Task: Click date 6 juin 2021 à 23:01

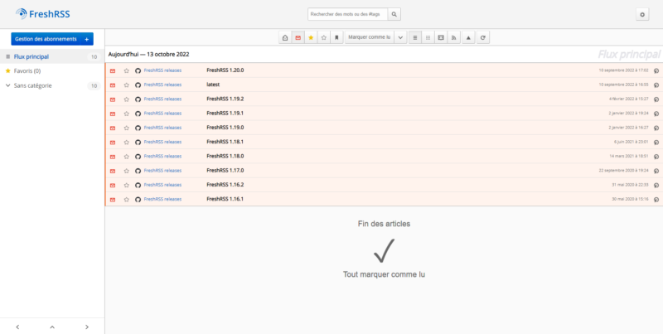Action: [632, 142]
